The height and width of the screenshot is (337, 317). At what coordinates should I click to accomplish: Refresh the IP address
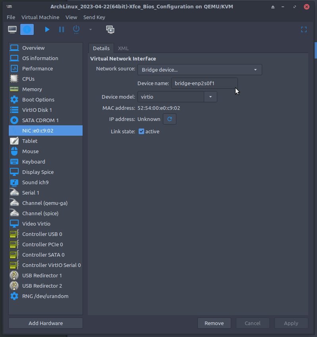click(170, 119)
